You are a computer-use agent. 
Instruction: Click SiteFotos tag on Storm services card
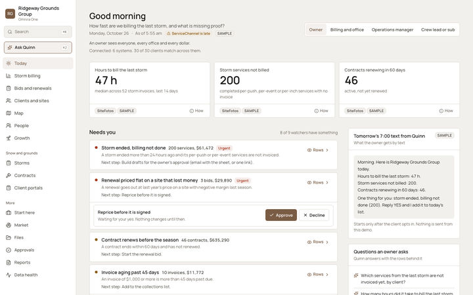coord(230,111)
